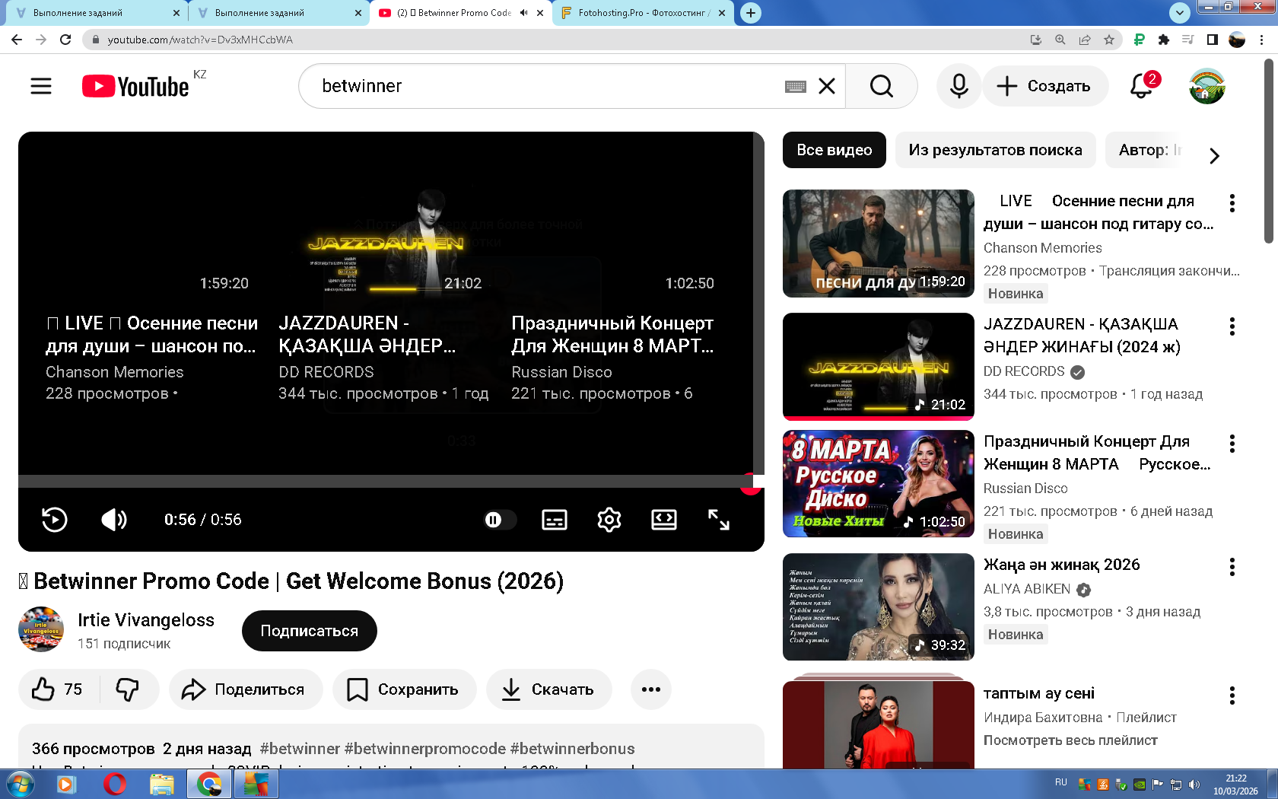Open Windows Explorer from taskbar

pos(162,784)
